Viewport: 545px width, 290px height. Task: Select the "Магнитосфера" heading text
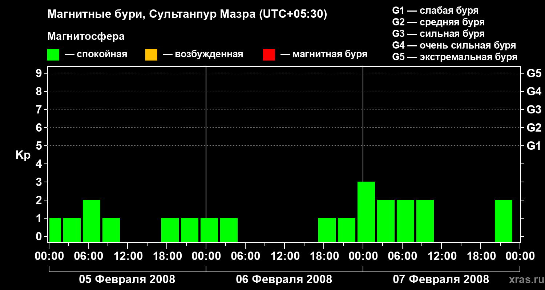86,37
